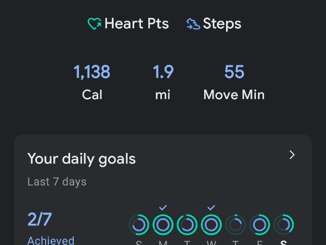Select Monday's goal ring

pos(163,224)
